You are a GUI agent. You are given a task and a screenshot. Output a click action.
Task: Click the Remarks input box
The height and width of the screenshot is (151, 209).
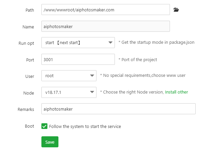(118, 109)
